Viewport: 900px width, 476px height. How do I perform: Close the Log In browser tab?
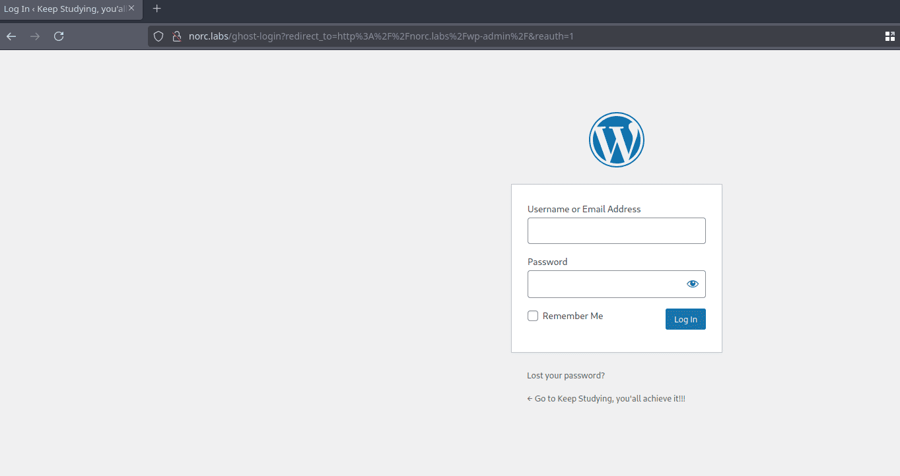pyautogui.click(x=131, y=9)
